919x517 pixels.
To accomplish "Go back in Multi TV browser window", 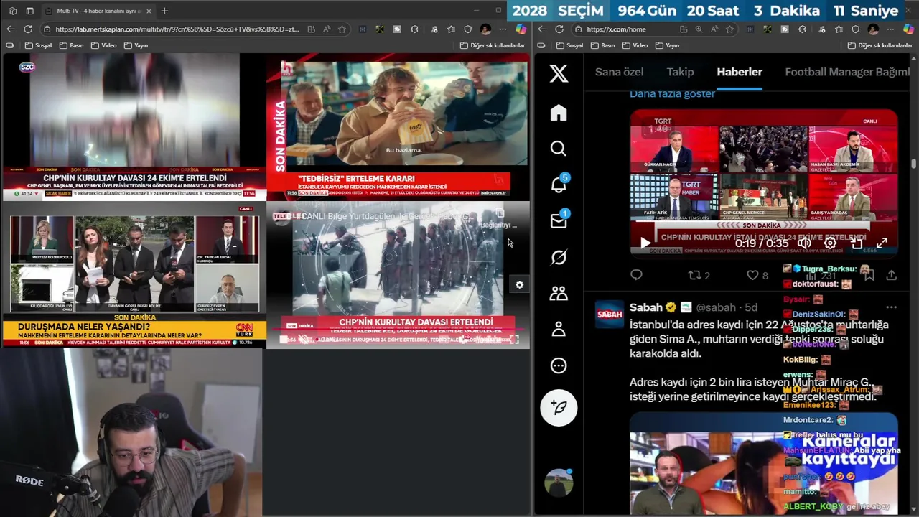I will tap(10, 29).
